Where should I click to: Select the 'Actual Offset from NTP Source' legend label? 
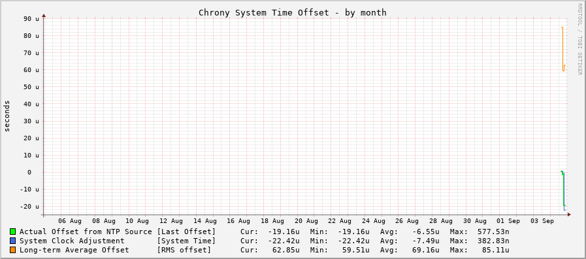click(86, 232)
